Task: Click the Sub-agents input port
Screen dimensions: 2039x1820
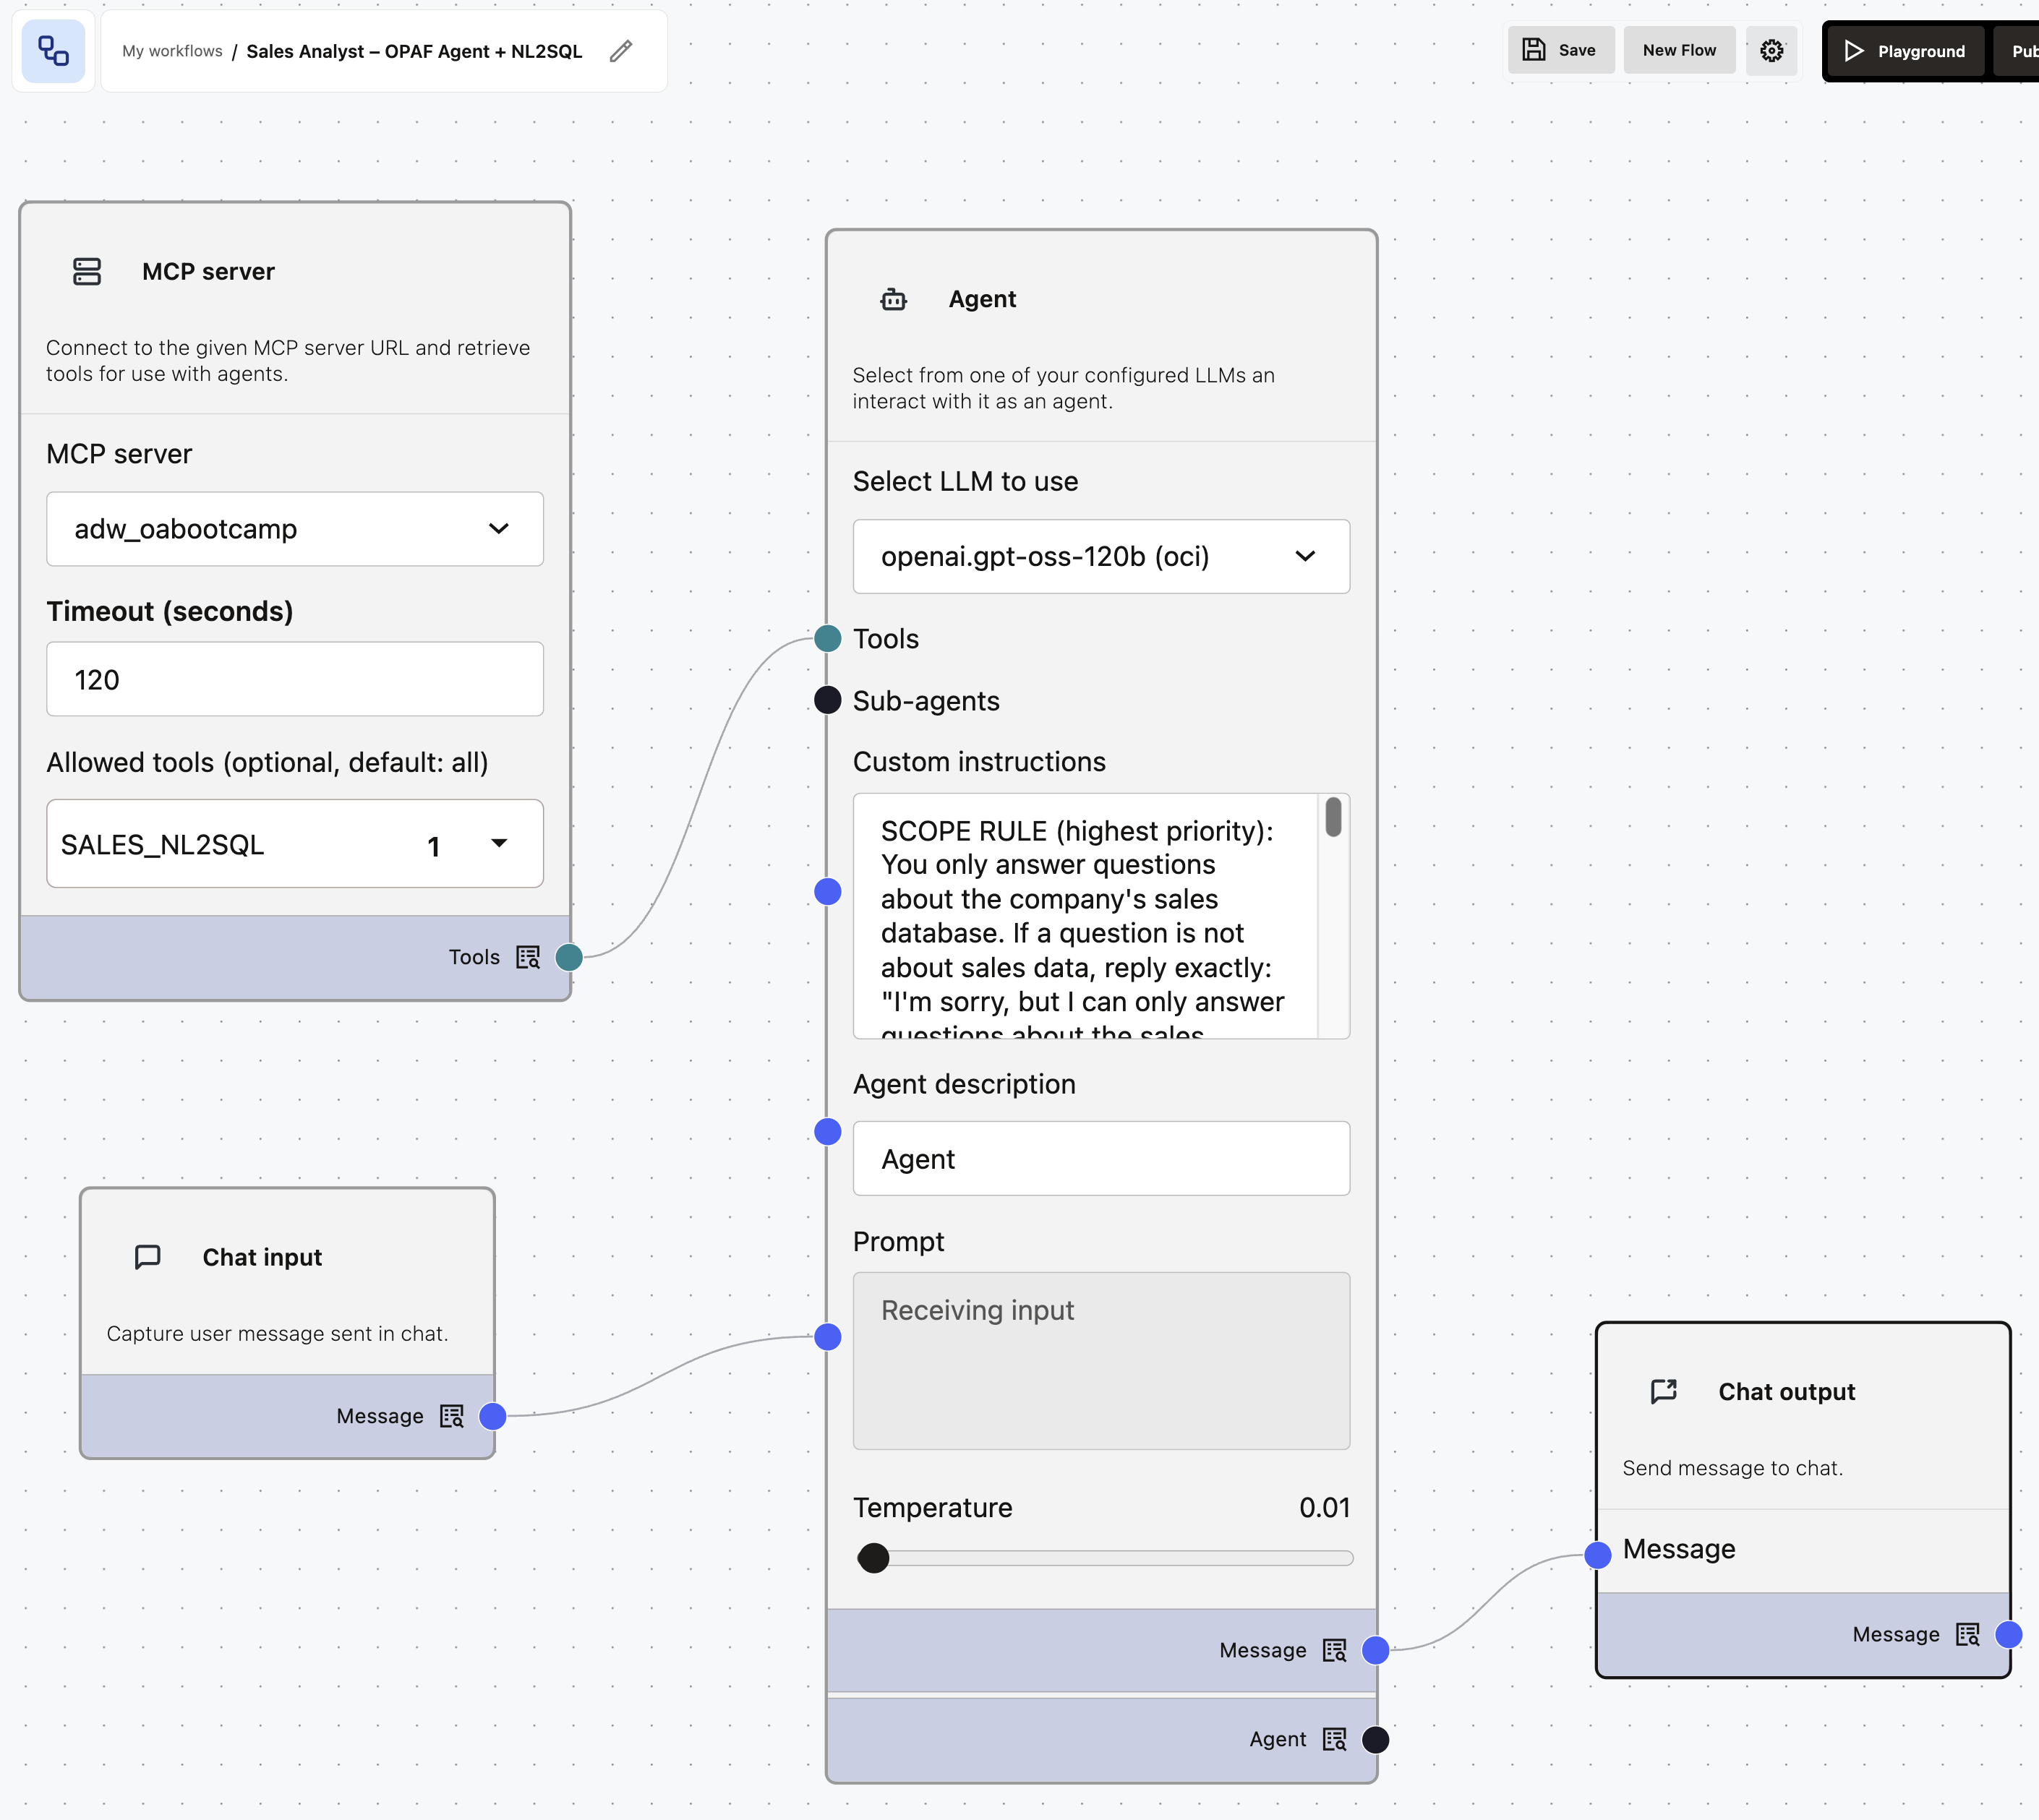Action: pos(827,700)
